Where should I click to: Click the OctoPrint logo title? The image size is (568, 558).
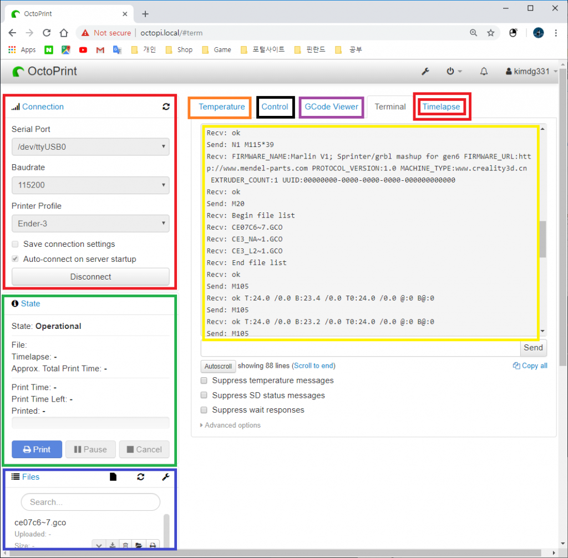click(44, 72)
